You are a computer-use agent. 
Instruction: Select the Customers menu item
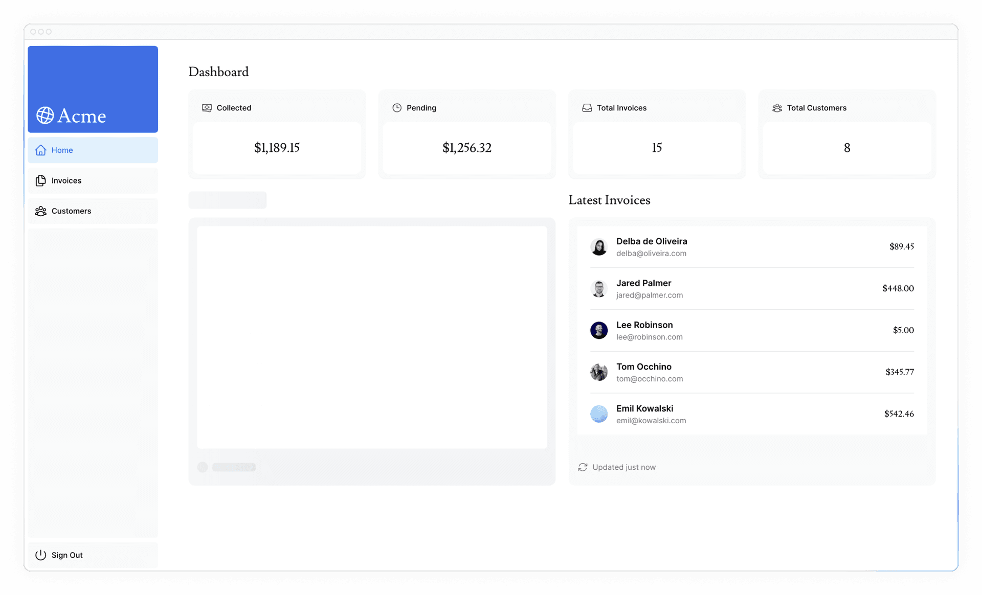click(x=72, y=210)
